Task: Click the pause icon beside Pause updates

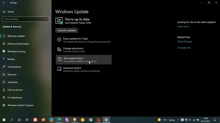Action: pos(59,40)
